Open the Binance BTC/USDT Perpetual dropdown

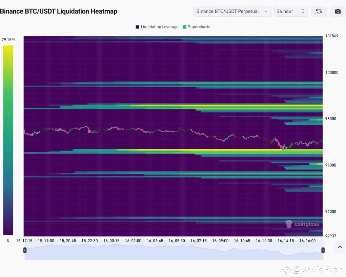point(232,11)
